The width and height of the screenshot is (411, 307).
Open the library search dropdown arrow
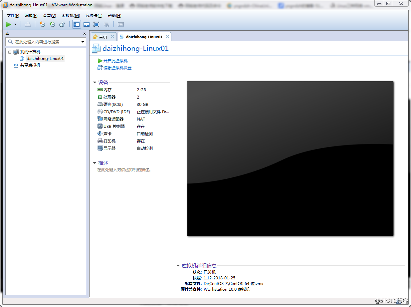[83, 42]
